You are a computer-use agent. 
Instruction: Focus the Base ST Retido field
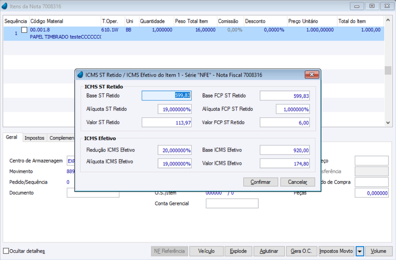pyautogui.click(x=167, y=96)
